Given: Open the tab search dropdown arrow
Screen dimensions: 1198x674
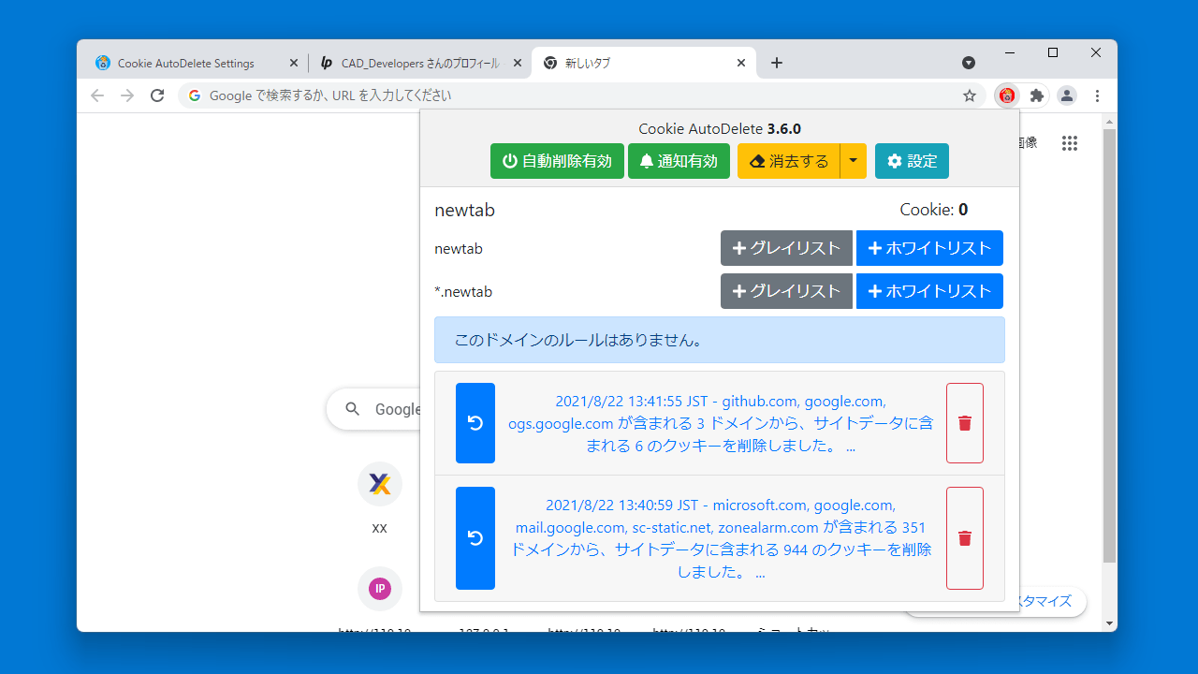Looking at the screenshot, I should click(969, 63).
